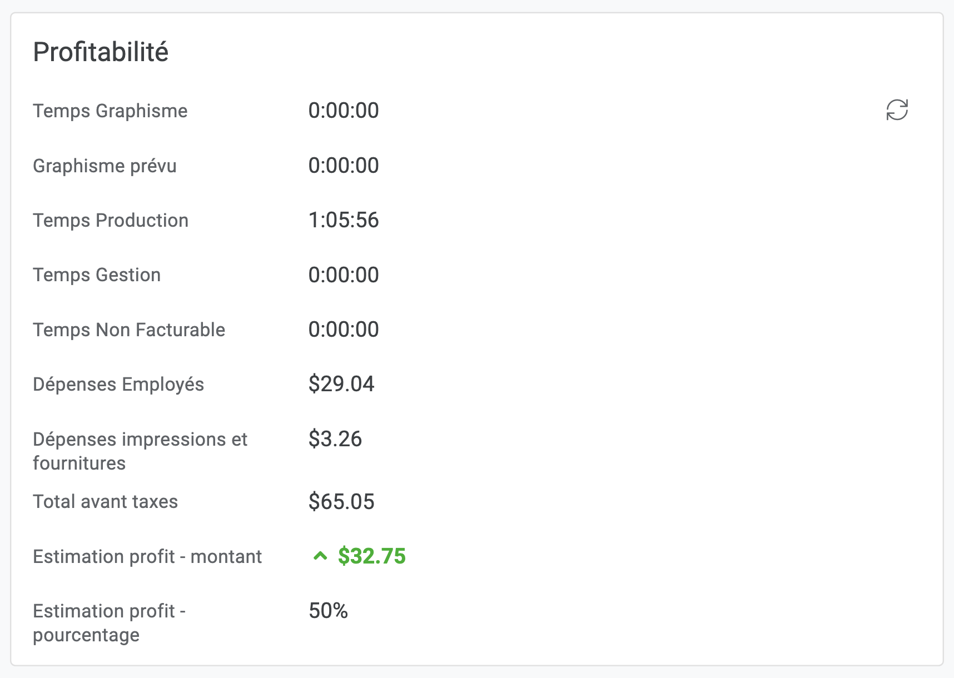Click the Estimation profit - montant label
The width and height of the screenshot is (954, 678).
coord(147,557)
